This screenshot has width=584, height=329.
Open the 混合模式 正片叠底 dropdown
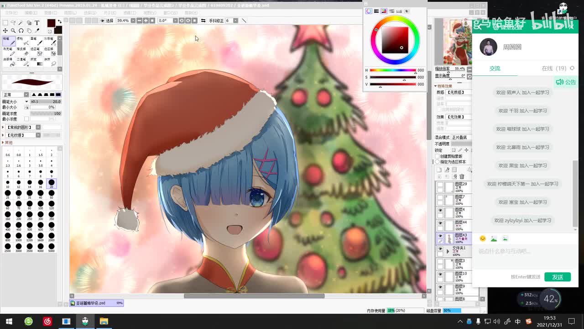click(461, 137)
